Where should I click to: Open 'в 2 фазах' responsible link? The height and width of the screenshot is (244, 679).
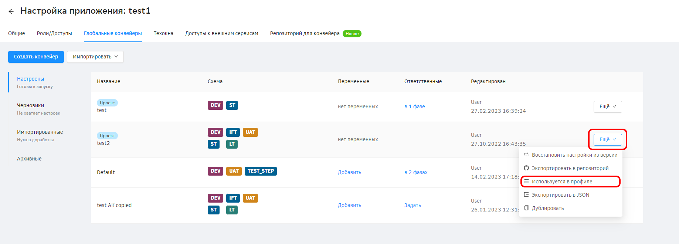[415, 172]
